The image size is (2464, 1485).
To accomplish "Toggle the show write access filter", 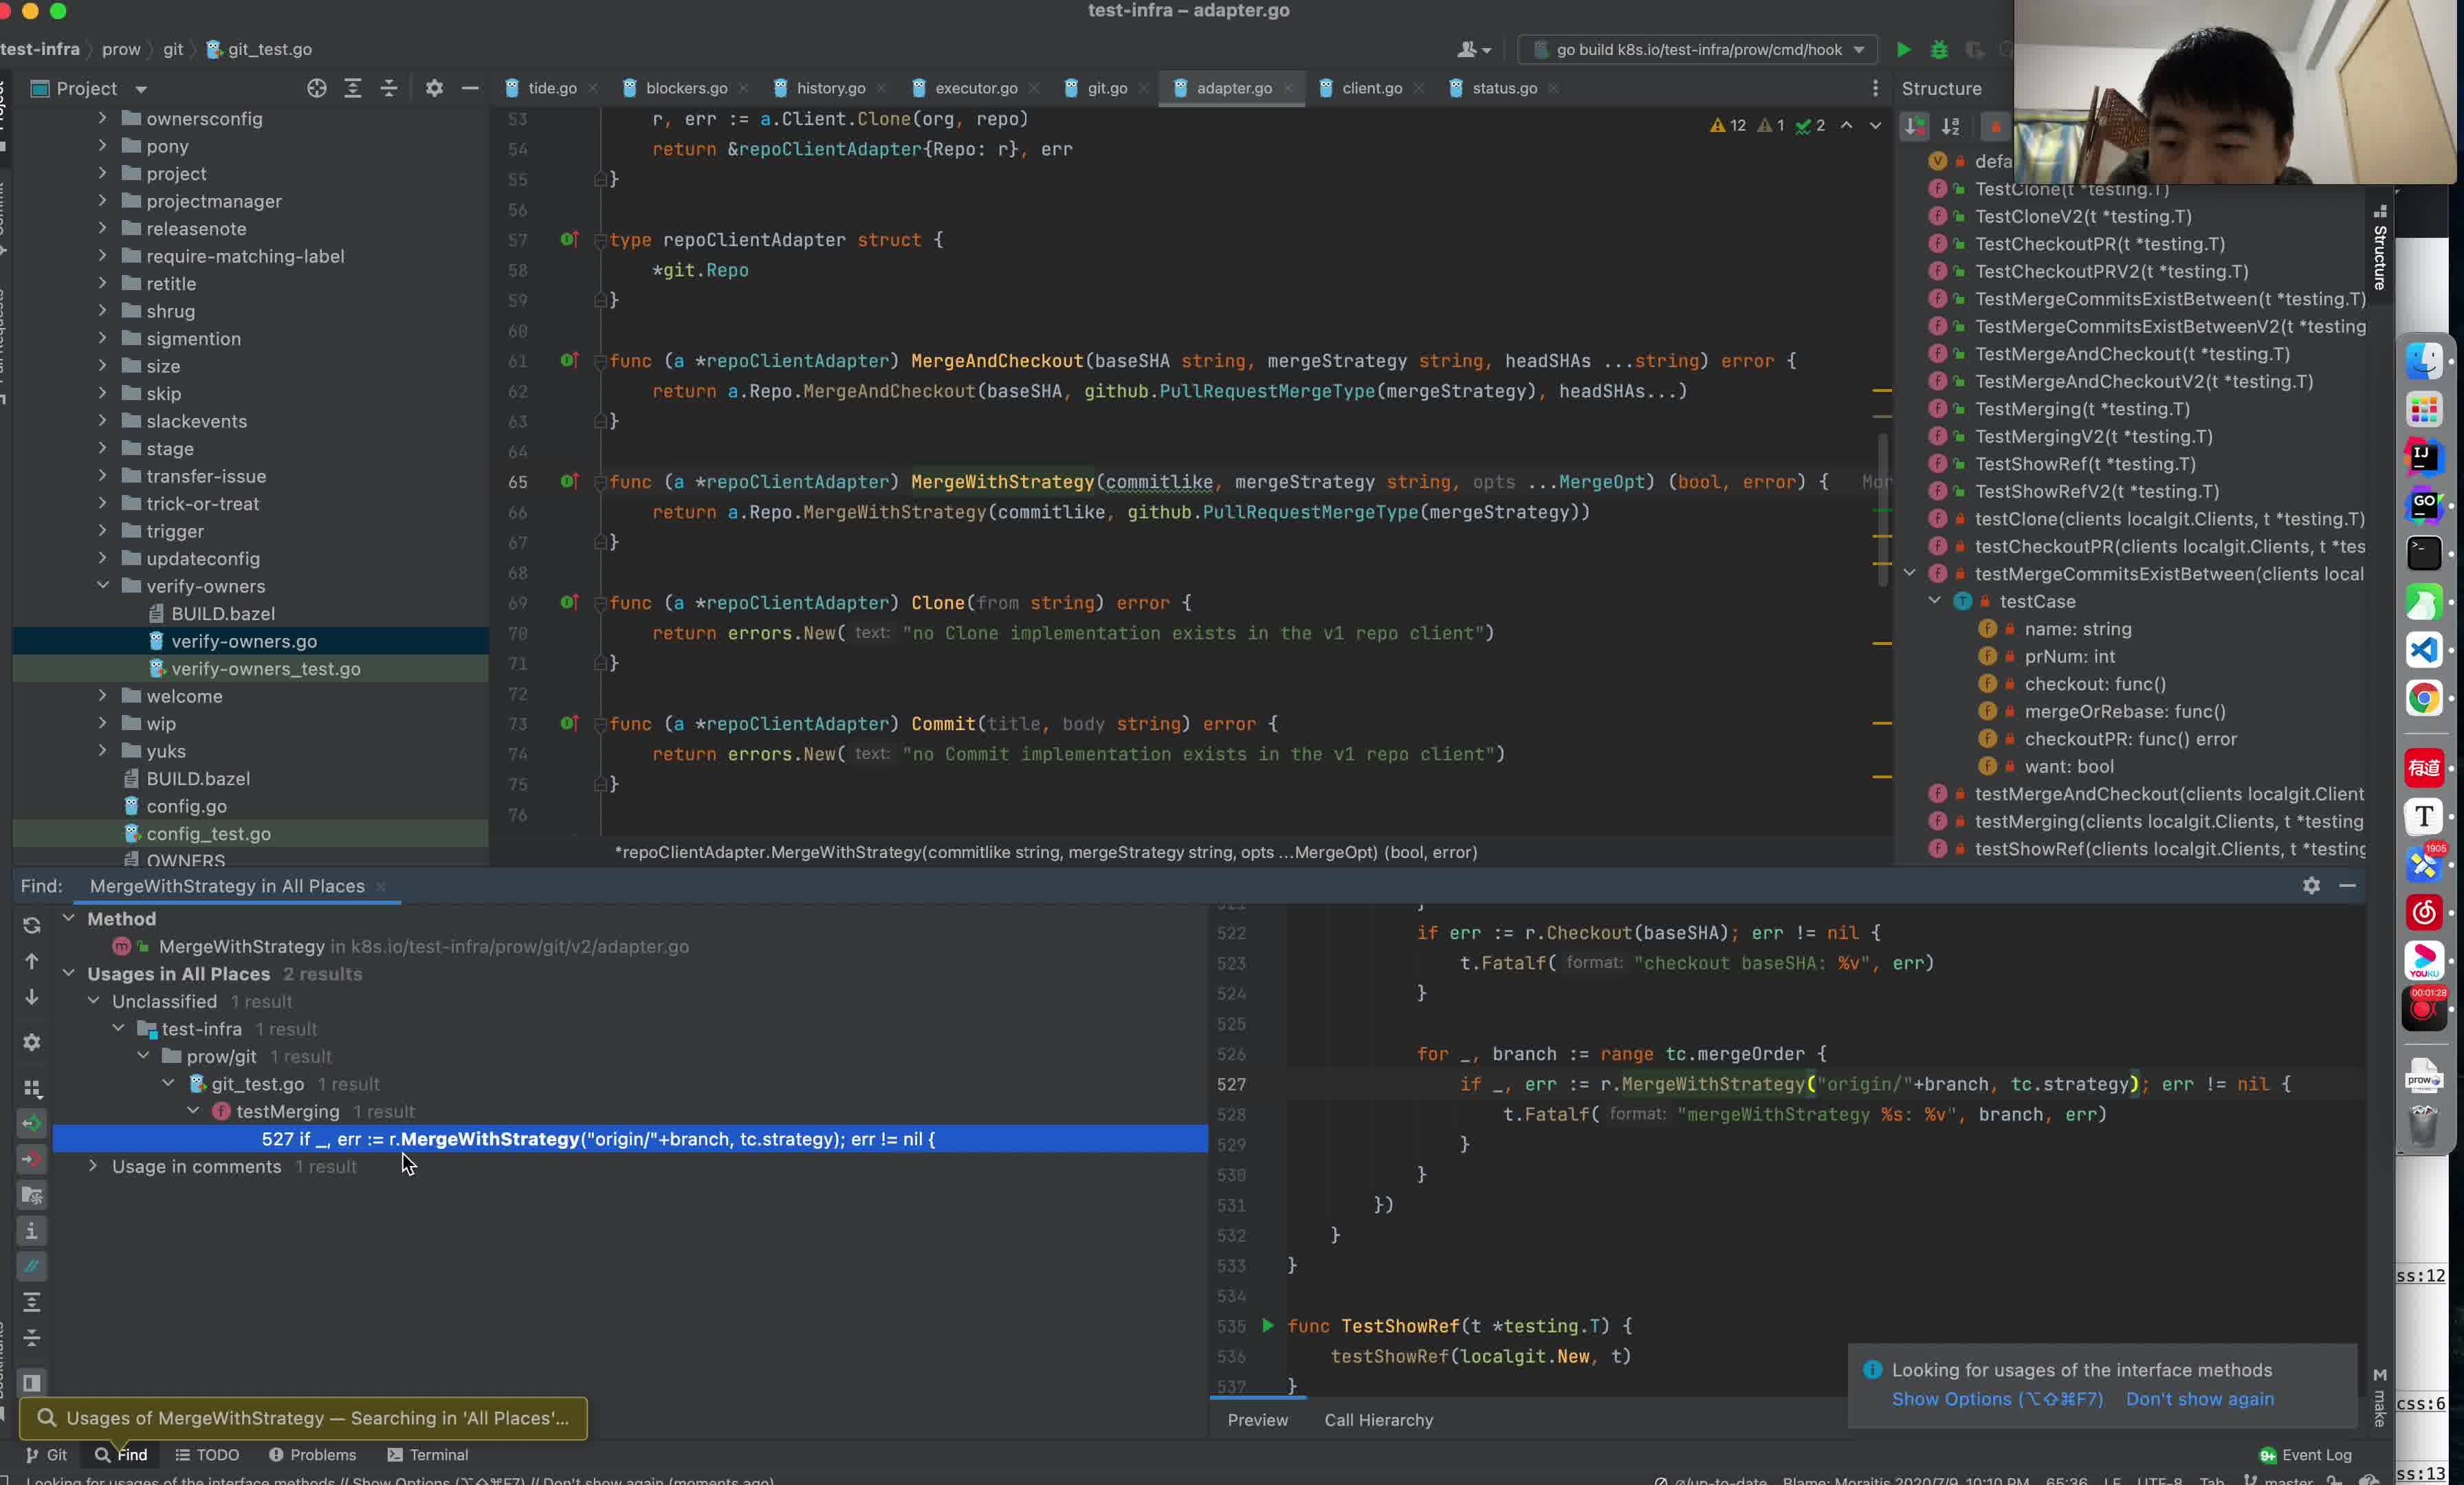I will coord(32,1159).
